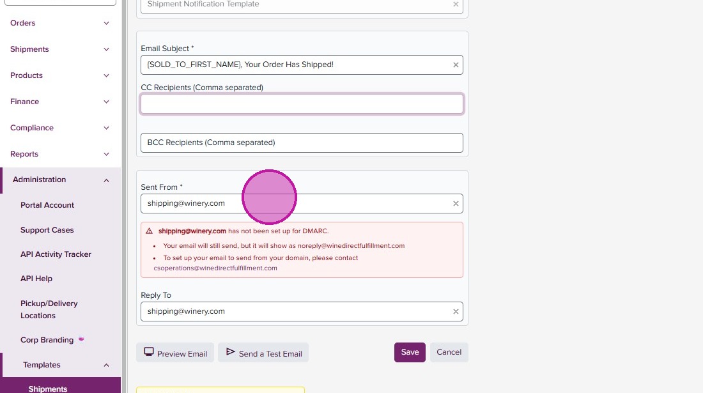
Task: Expand the Finance menu
Action: 106,102
